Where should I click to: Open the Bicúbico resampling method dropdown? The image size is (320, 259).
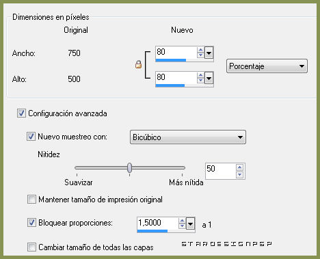tap(188, 137)
